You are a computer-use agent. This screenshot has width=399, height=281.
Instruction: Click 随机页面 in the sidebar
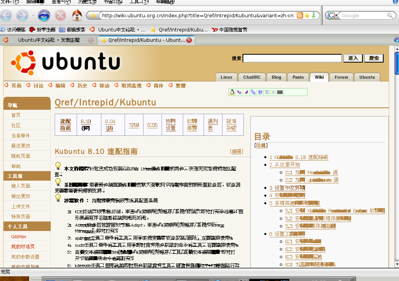[x=20, y=156]
